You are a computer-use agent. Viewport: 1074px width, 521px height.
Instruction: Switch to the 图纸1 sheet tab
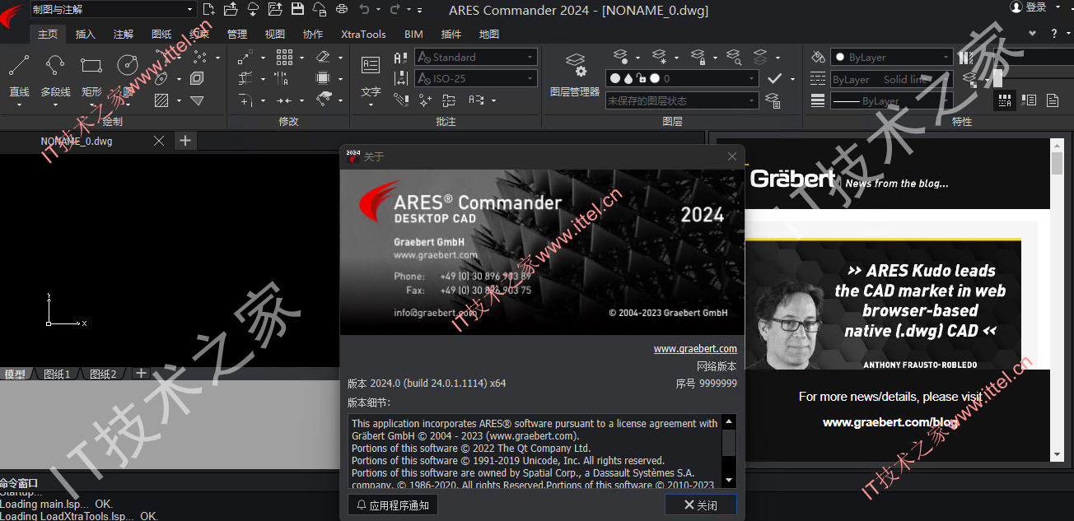point(57,374)
